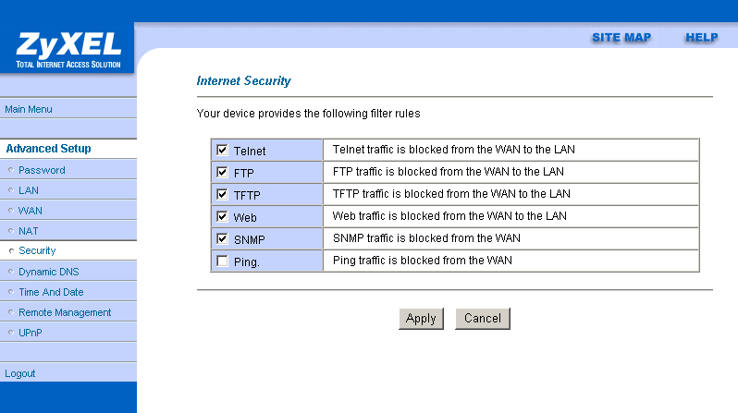Open WAN settings in the sidebar
The image size is (738, 413).
pos(31,211)
